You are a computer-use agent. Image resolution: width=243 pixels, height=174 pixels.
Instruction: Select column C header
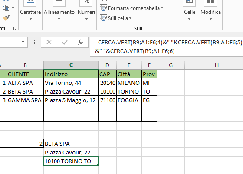pyautogui.click(x=71, y=65)
